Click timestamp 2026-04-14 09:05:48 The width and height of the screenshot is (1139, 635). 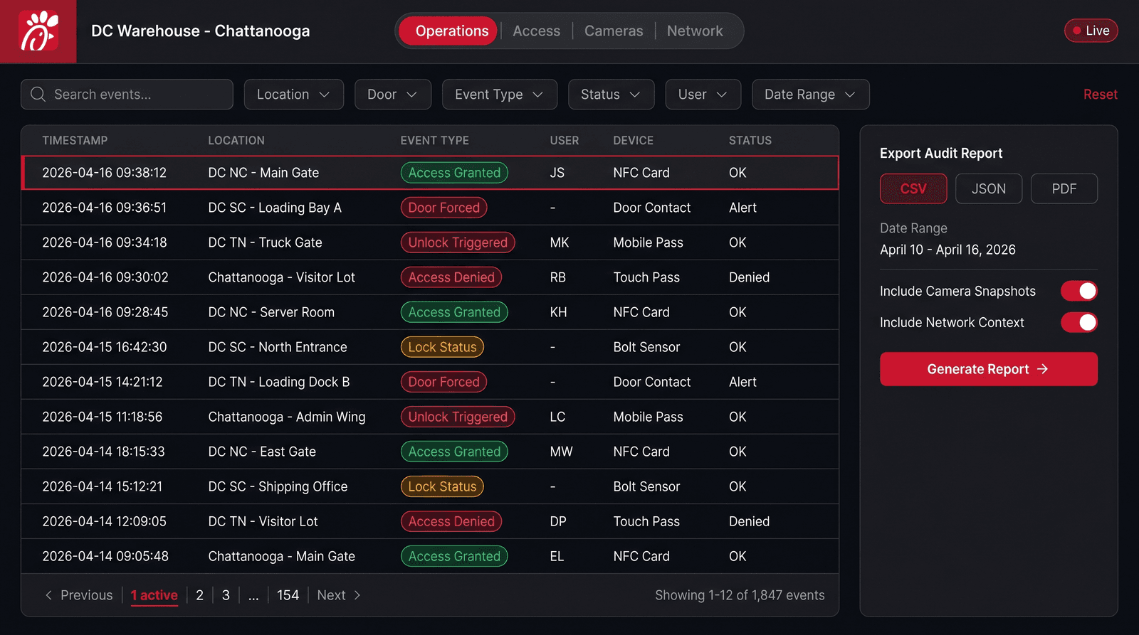click(105, 556)
